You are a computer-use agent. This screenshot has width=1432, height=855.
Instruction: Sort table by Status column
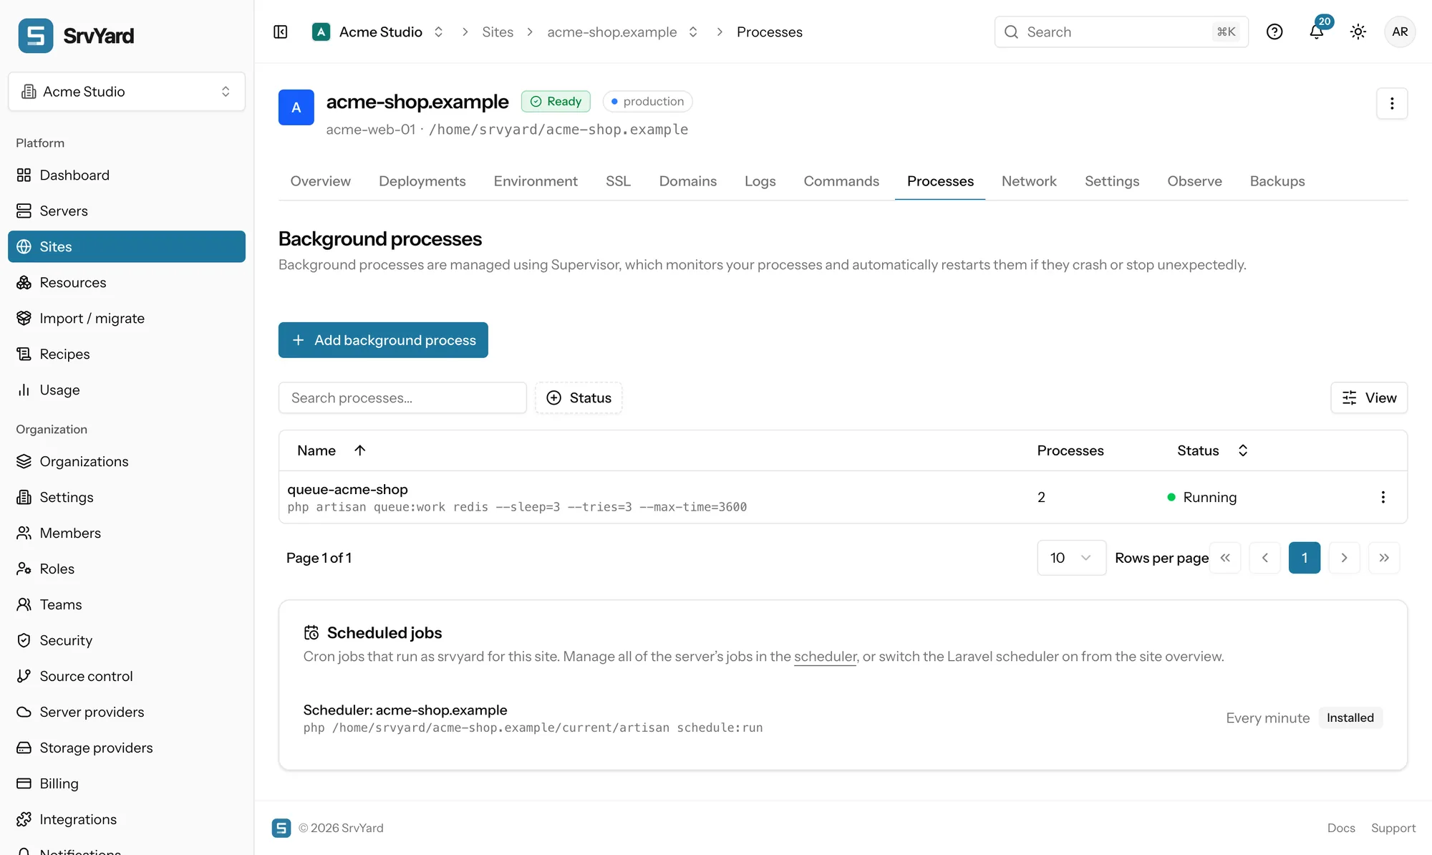pos(1213,450)
